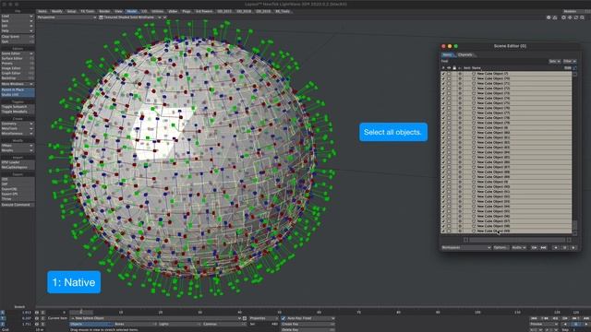Click the Parent in Place button
This screenshot has width=591, height=332.
pyautogui.click(x=18, y=90)
